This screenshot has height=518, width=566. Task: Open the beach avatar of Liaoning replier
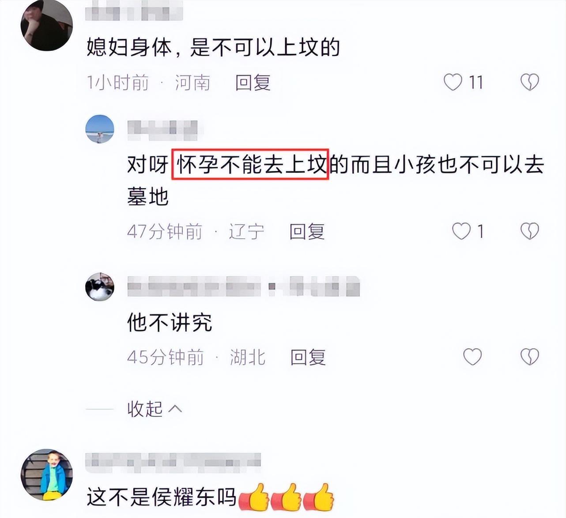(100, 129)
